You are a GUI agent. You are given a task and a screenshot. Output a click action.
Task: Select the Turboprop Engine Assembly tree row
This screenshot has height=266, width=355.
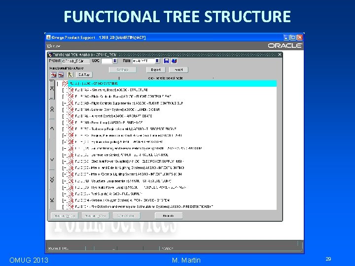point(125,129)
